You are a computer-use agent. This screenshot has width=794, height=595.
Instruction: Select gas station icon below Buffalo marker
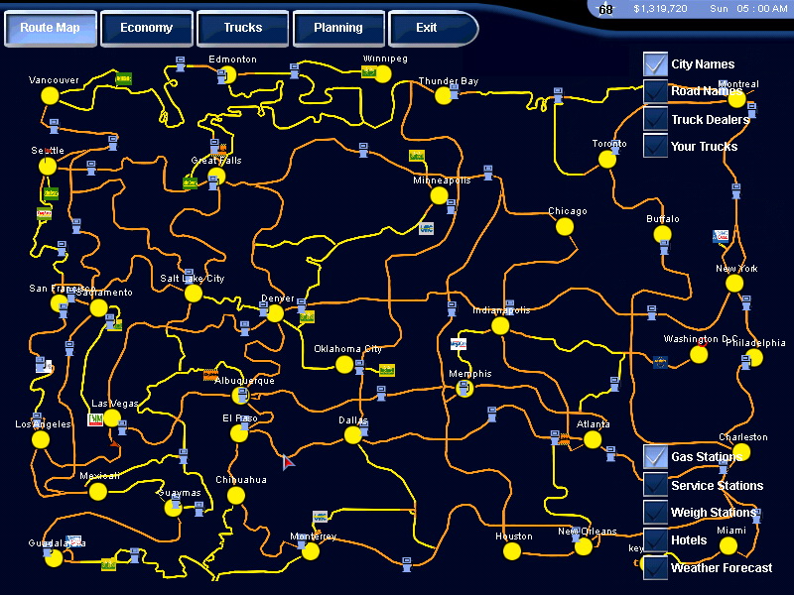[664, 247]
